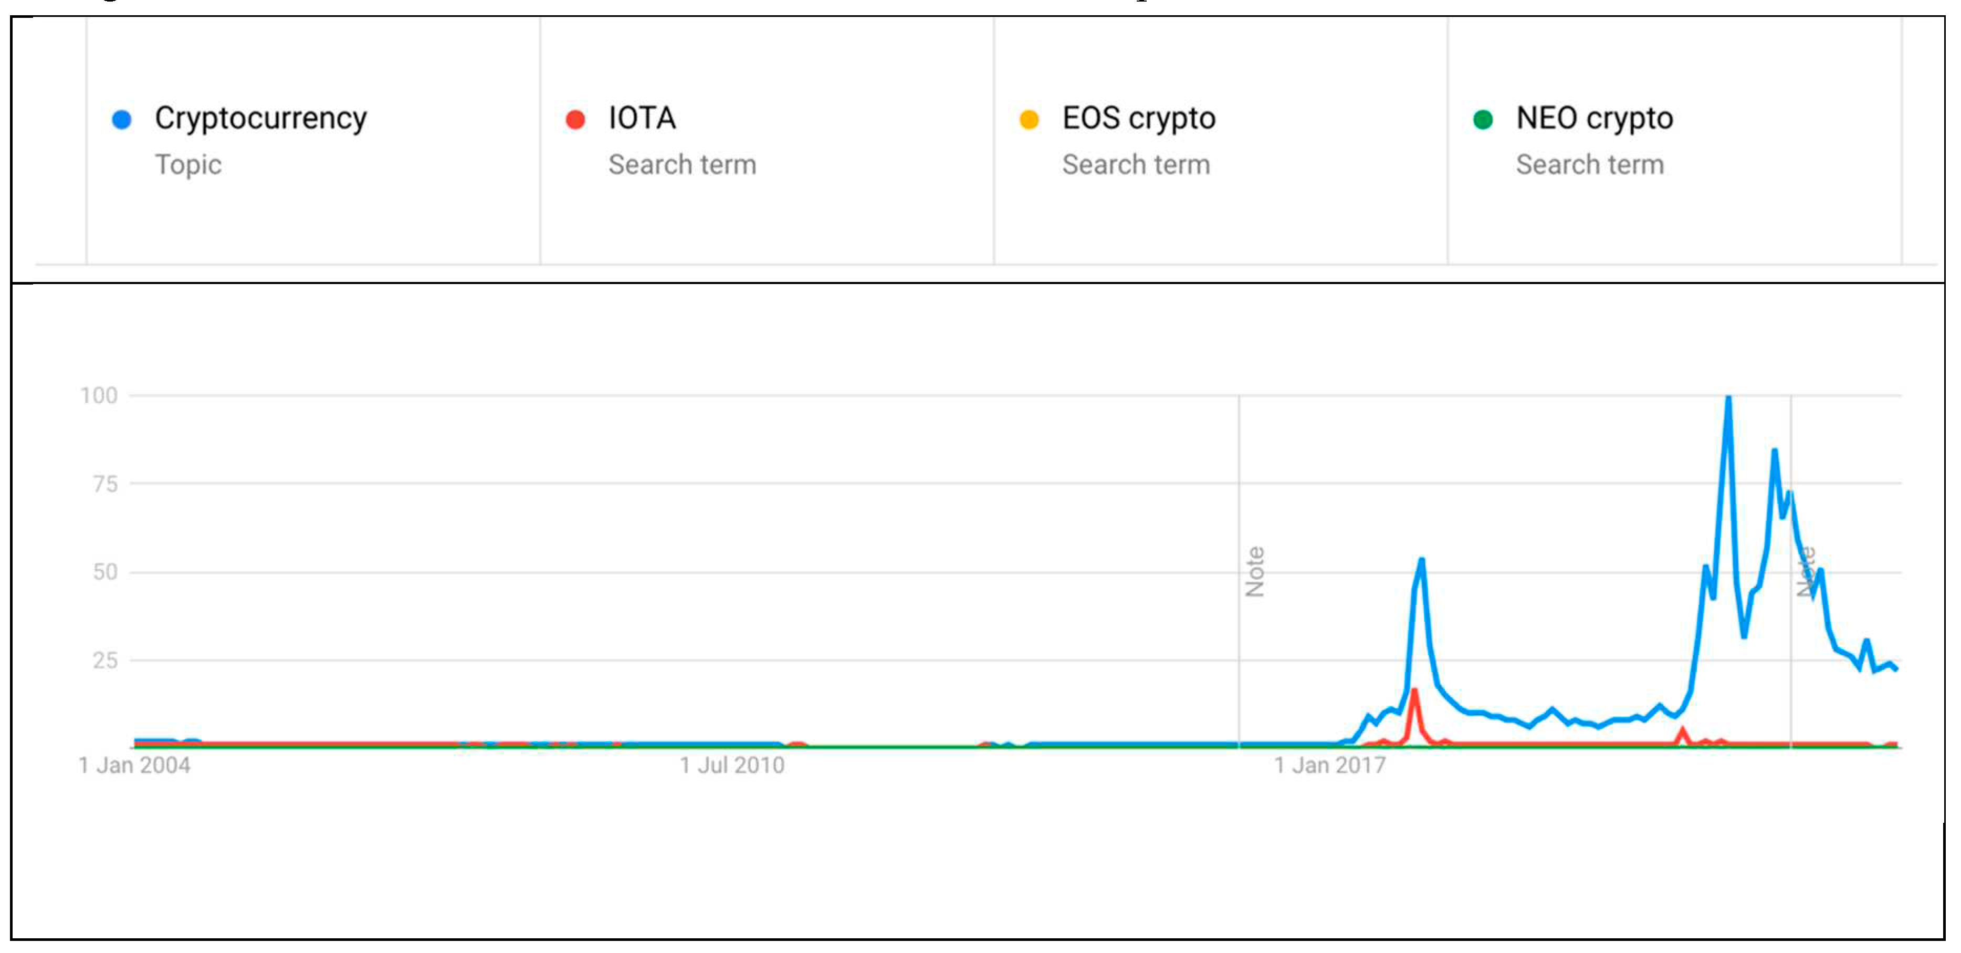Click the blue Cryptocurrency legend dot
This screenshot has height=953, width=1961.
pyautogui.click(x=122, y=120)
